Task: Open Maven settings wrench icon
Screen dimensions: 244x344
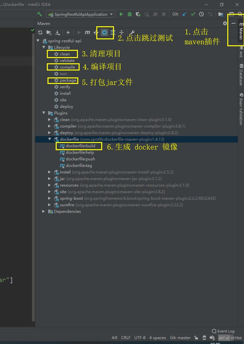Action: click(132, 32)
